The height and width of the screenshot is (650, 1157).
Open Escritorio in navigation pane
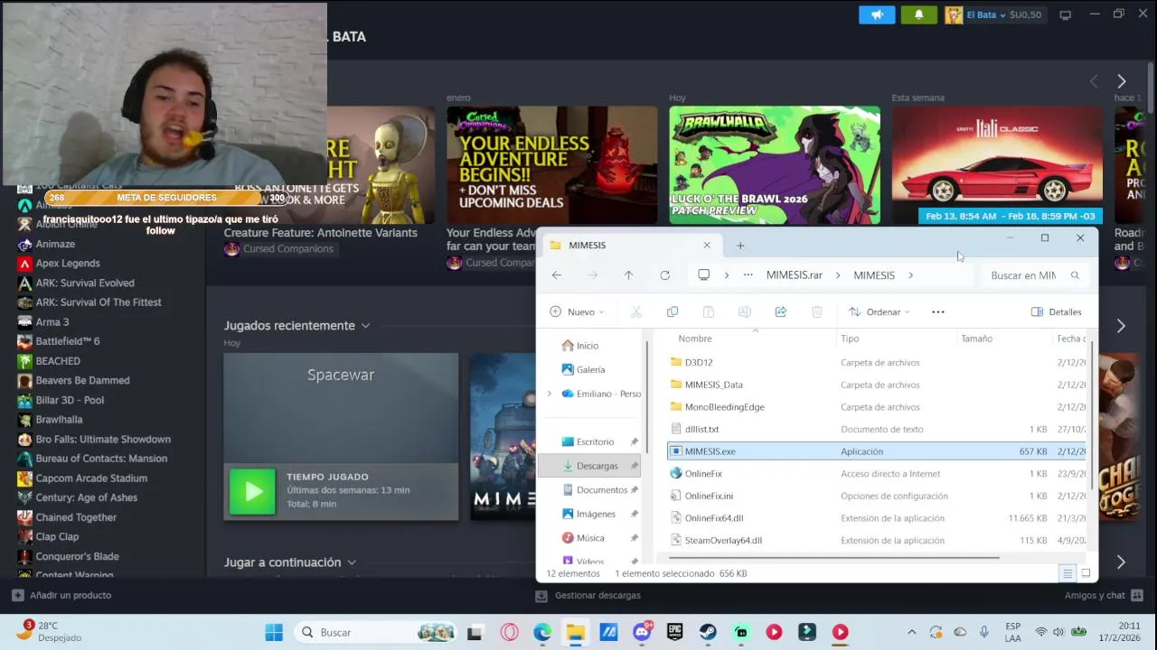coord(595,442)
